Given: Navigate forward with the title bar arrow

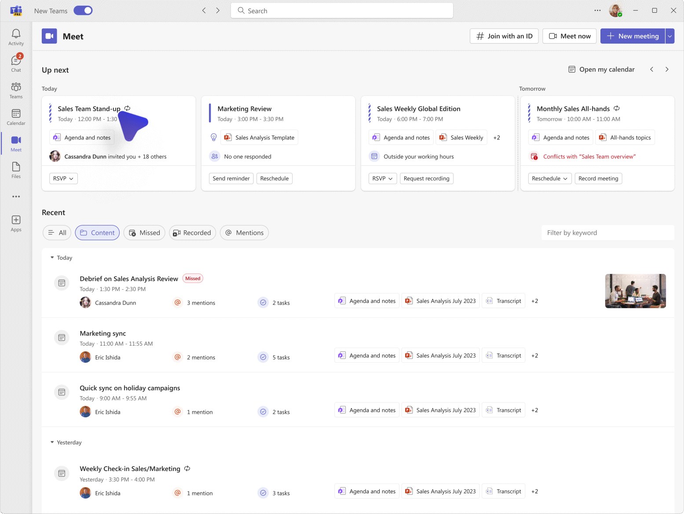Looking at the screenshot, I should tap(218, 11).
